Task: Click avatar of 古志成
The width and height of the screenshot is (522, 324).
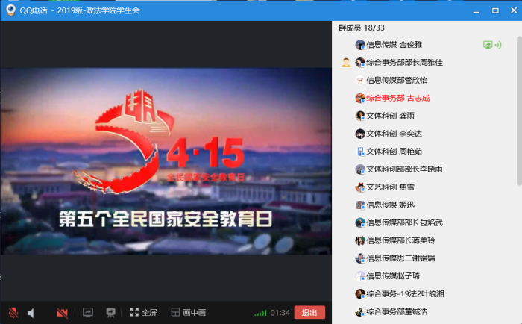Action: (x=360, y=98)
